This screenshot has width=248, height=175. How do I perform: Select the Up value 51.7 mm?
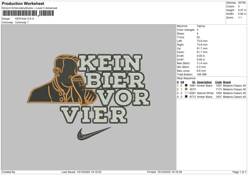point(202,48)
